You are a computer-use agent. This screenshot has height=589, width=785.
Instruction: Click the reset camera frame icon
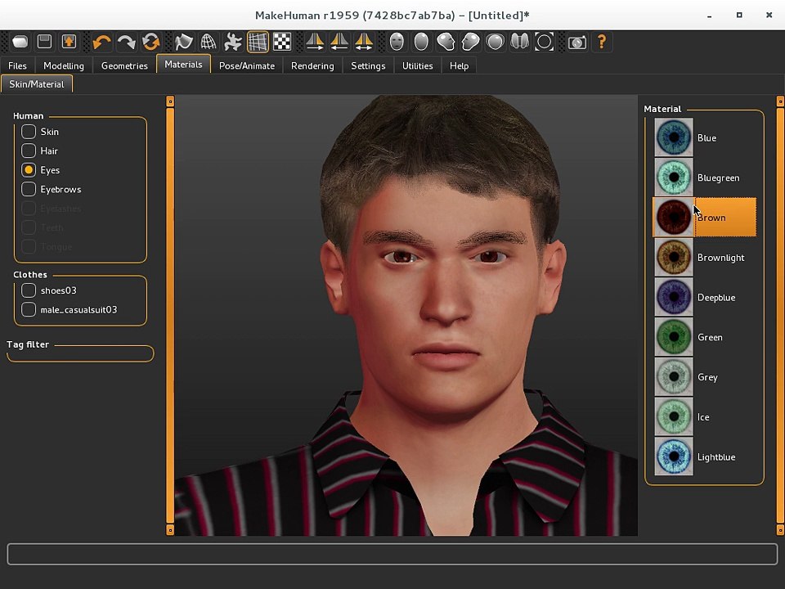pyautogui.click(x=545, y=42)
